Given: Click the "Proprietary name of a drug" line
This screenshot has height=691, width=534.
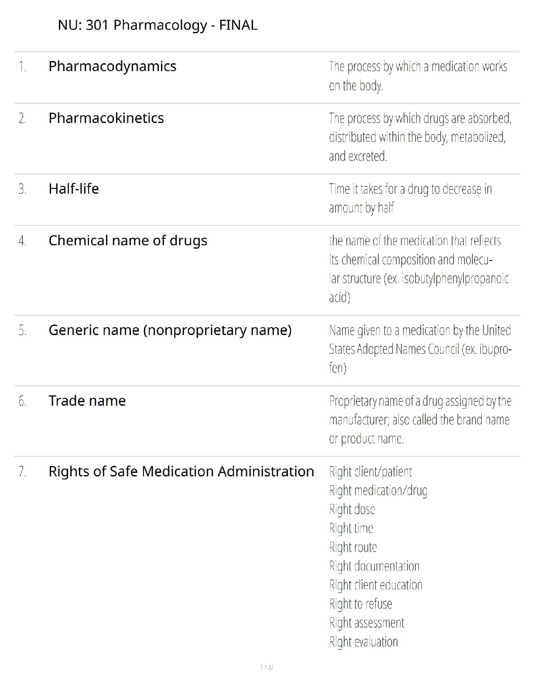Looking at the screenshot, I should tap(420, 401).
